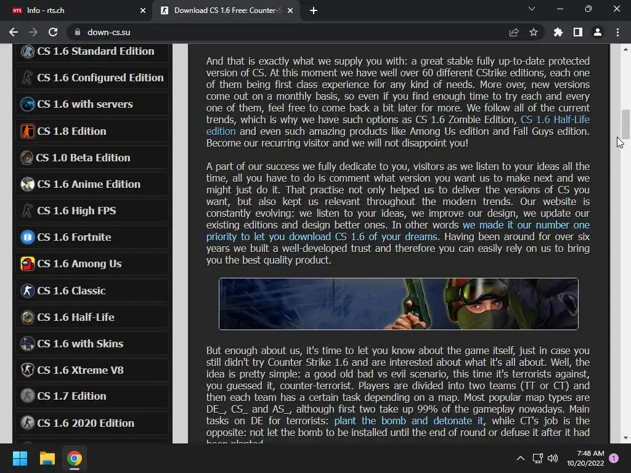Go to CS 1.6 with servers
This screenshot has width=631, height=473.
point(85,104)
